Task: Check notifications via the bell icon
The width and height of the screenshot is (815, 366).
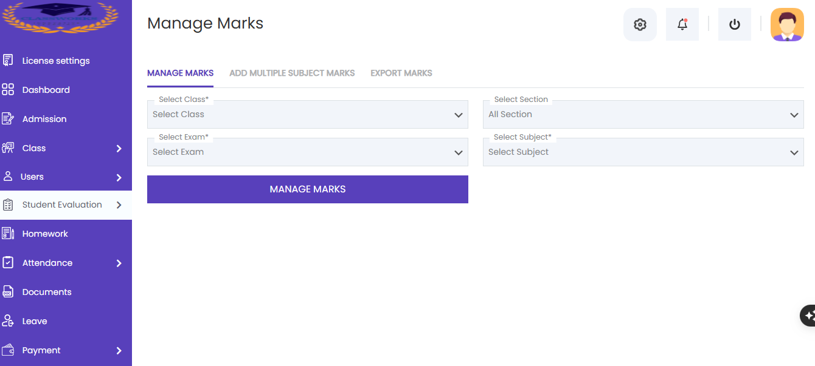Action: 682,24
